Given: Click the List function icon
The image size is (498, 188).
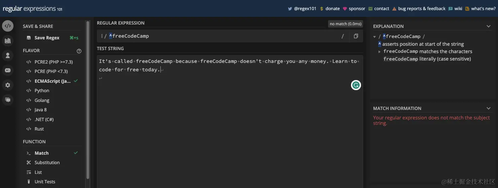Looking at the screenshot, I should click(29, 172).
